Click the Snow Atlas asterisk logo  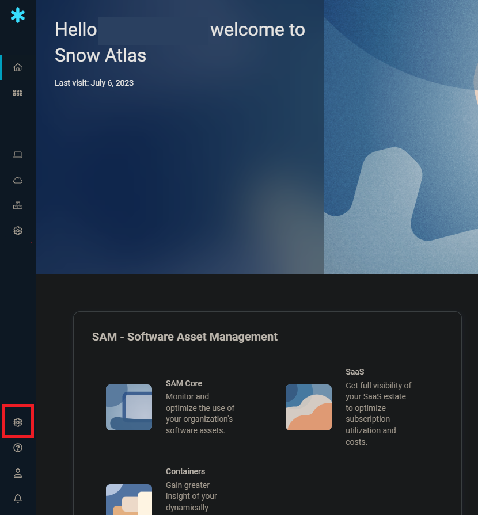18,16
